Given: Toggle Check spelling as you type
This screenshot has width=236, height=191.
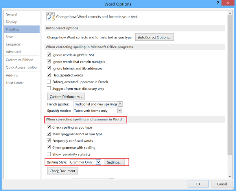Looking at the screenshot, I should pyautogui.click(x=49, y=127).
